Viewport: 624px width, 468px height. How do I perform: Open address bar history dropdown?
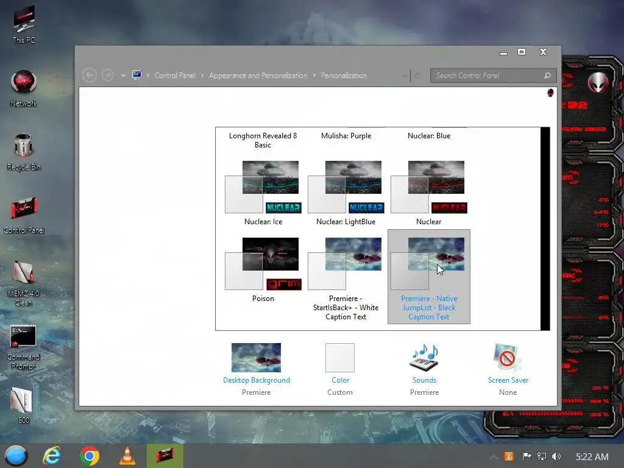[405, 76]
